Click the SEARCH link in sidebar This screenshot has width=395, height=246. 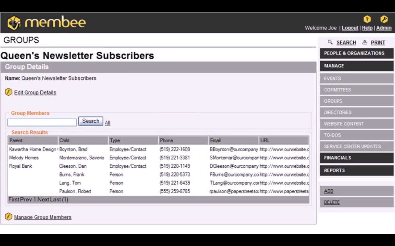point(346,42)
